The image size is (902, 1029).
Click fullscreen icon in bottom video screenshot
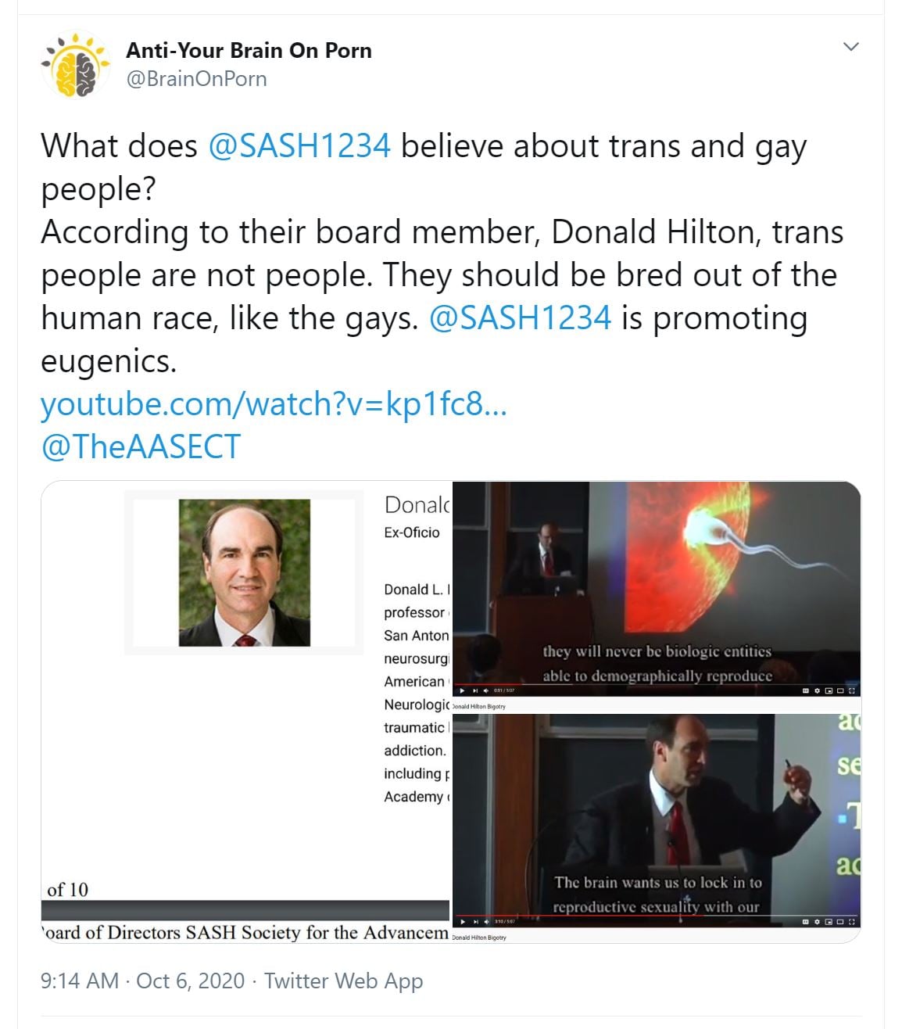[x=851, y=922]
